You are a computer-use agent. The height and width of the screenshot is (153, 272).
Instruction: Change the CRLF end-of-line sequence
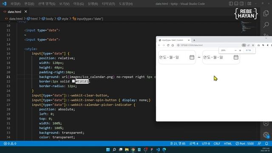tap(217, 144)
